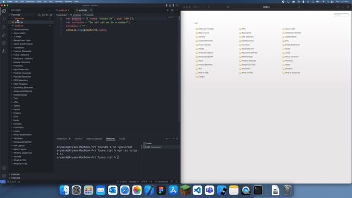Toggle panel layout button in title bar
Screen dimensions: 352x198
[x=170, y=5]
